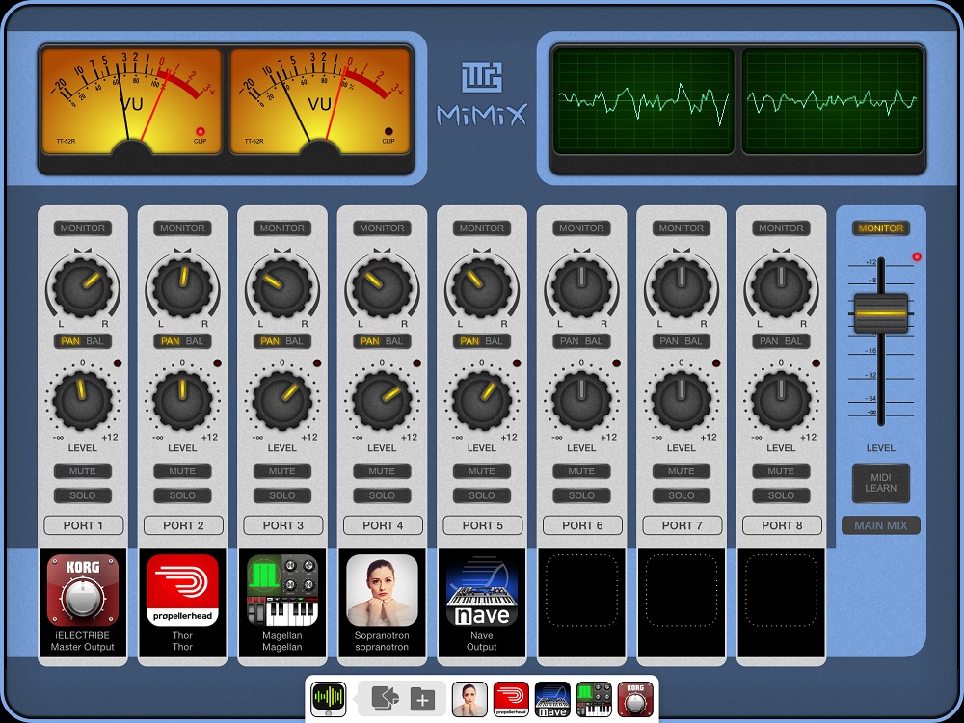Open the PORT 5 selector
Image resolution: width=964 pixels, height=723 pixels.
[x=483, y=525]
